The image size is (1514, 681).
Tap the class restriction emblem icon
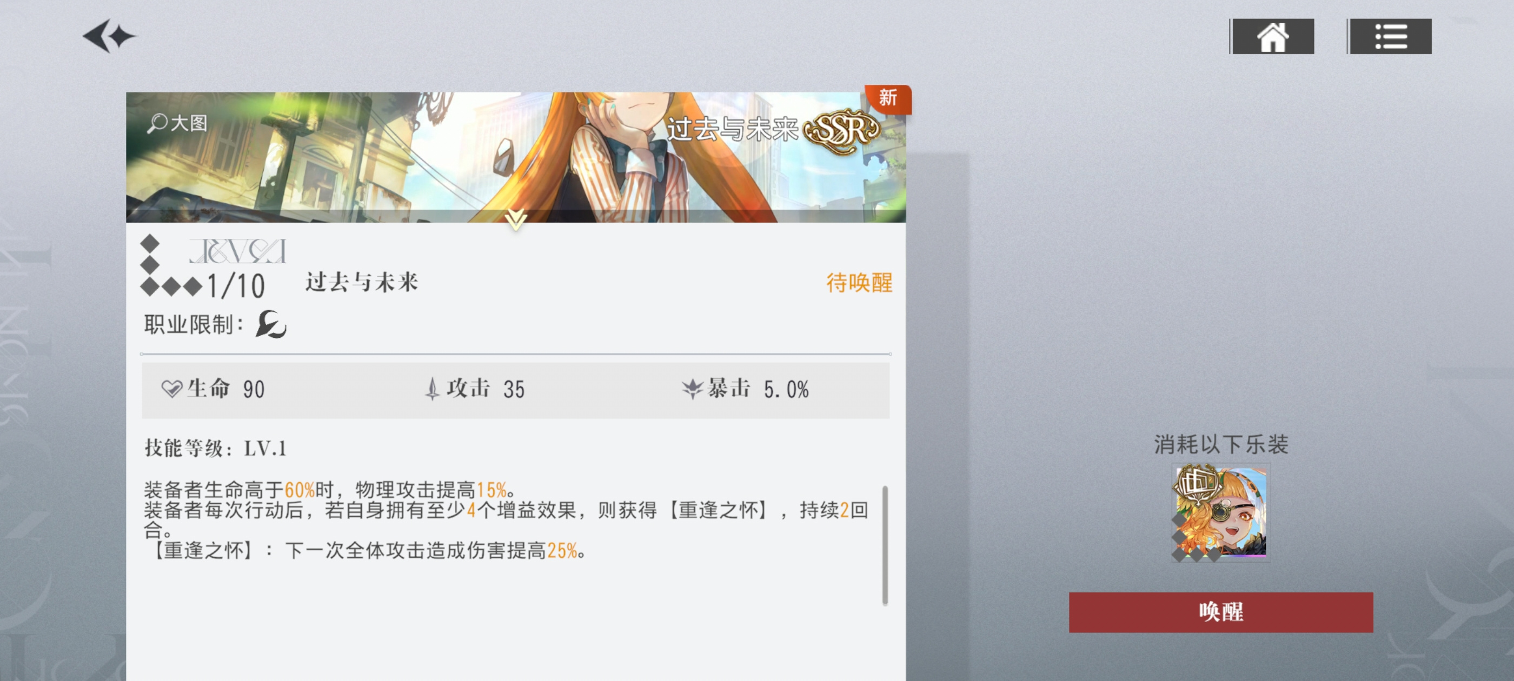271,324
